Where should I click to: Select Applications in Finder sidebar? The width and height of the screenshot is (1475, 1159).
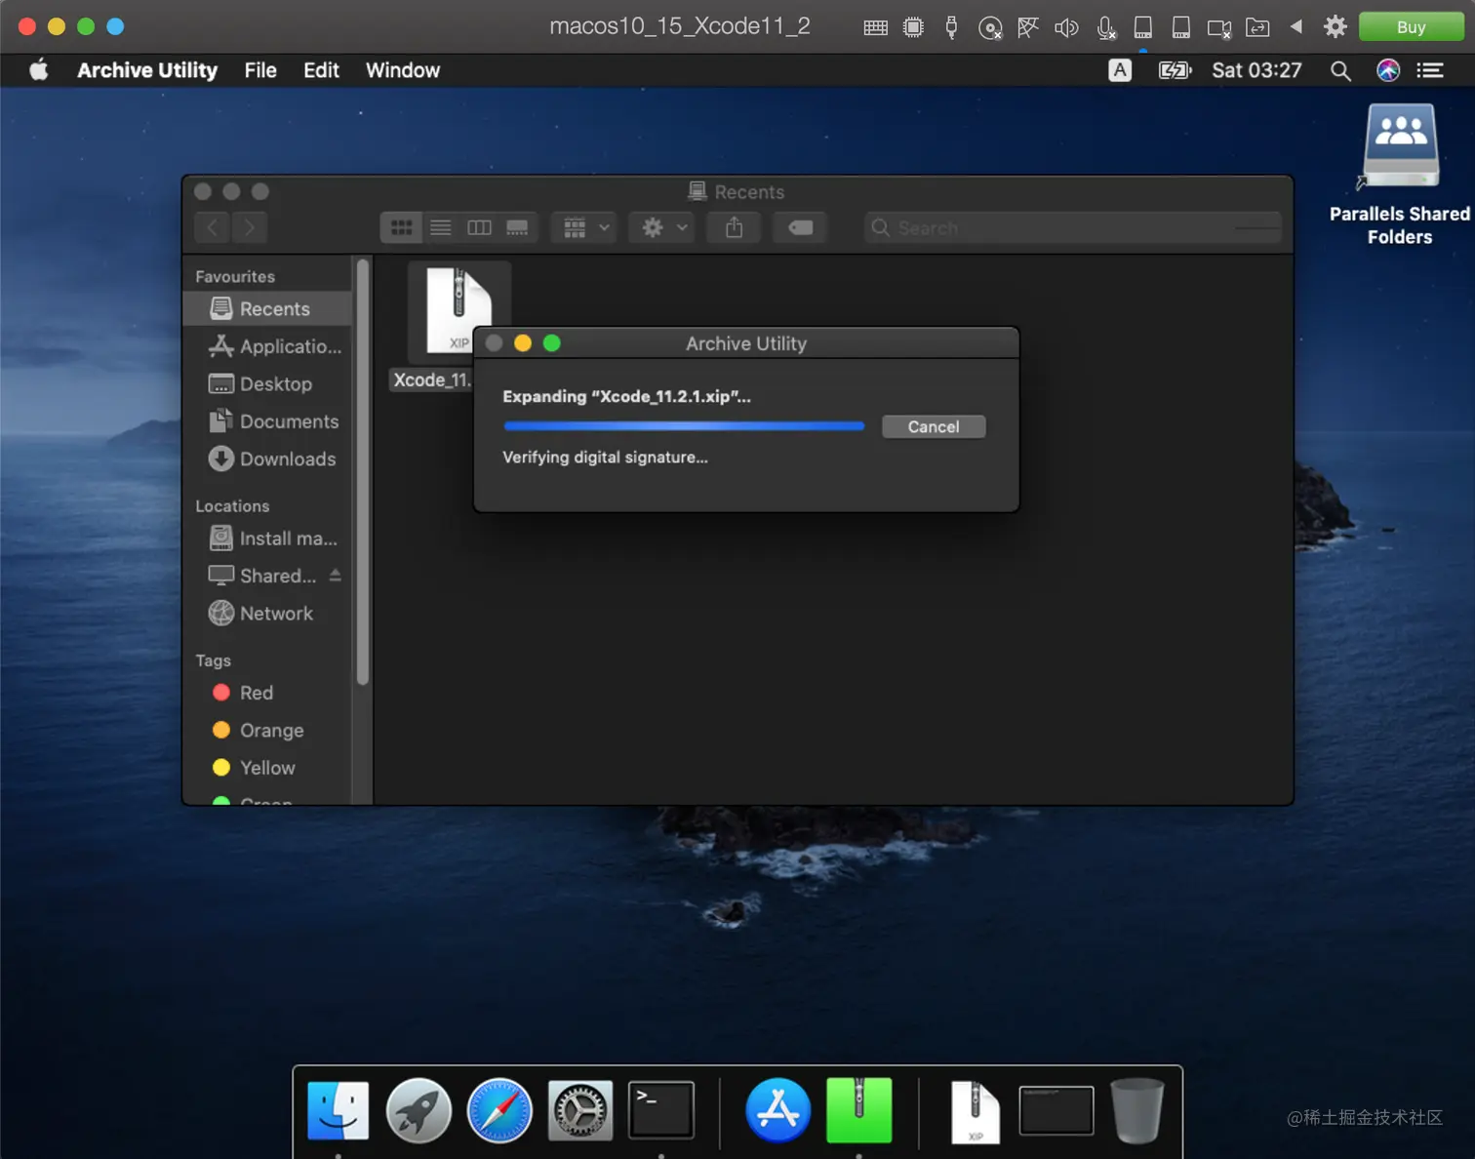click(x=267, y=346)
